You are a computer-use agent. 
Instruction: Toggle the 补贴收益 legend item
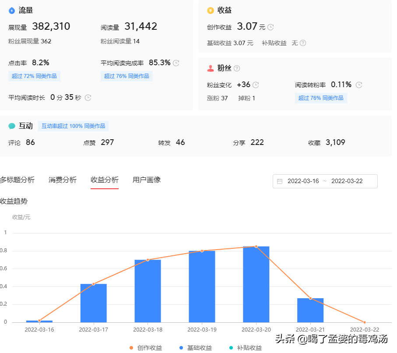(x=246, y=348)
